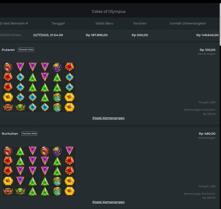Click the Gates of Olympus title
This screenshot has width=221, height=209.
click(109, 12)
